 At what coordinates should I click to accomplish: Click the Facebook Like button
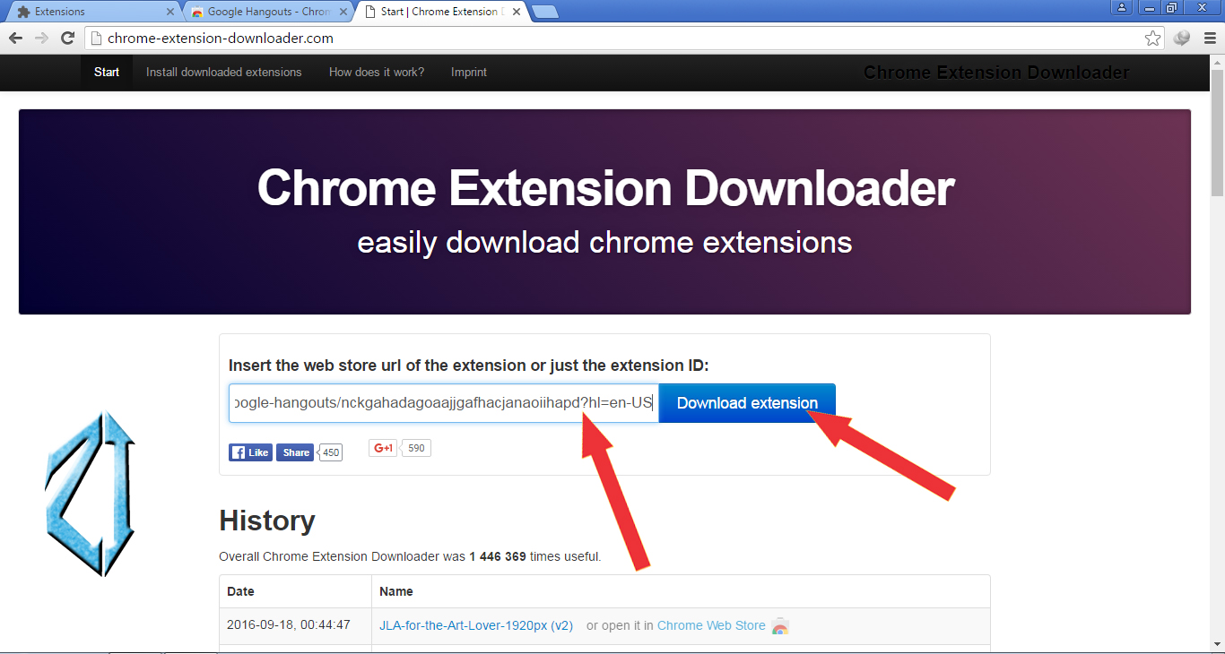(249, 452)
